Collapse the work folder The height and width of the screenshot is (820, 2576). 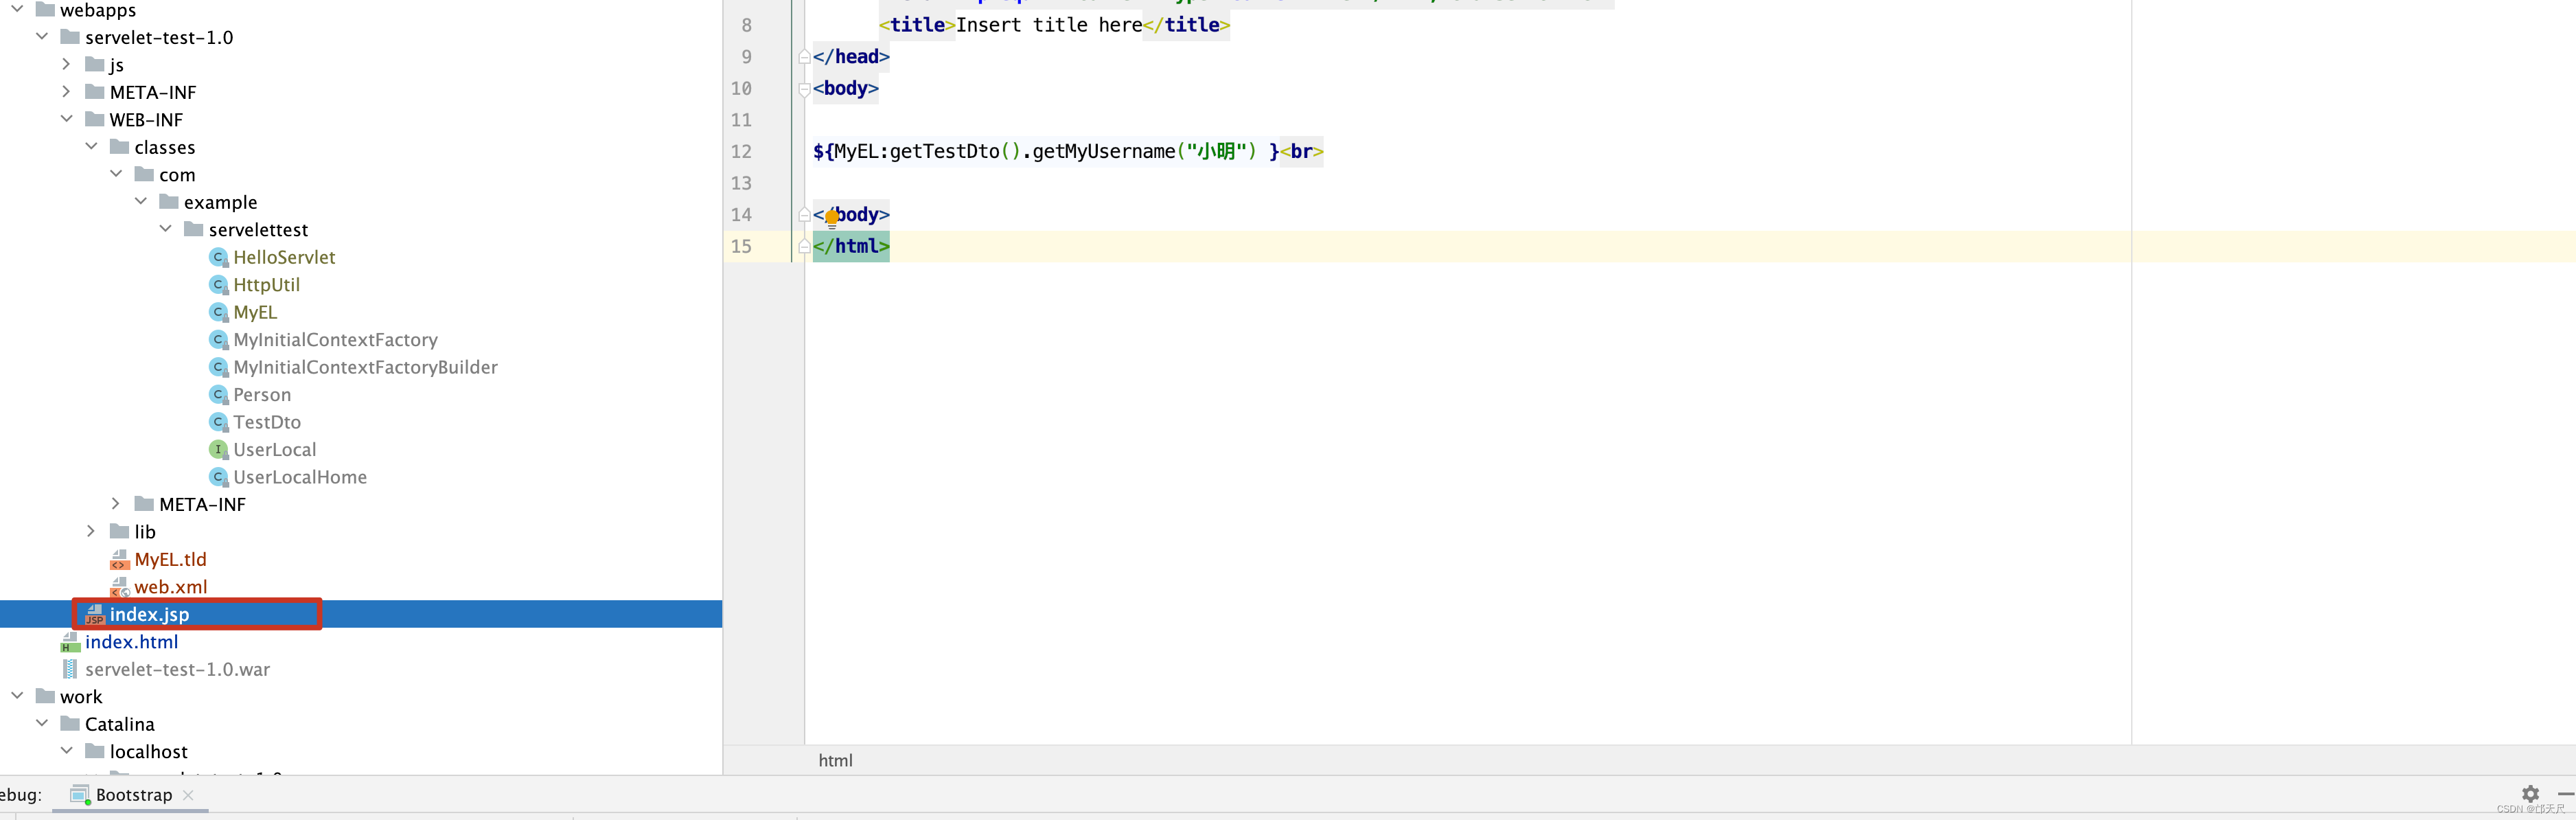coord(17,697)
